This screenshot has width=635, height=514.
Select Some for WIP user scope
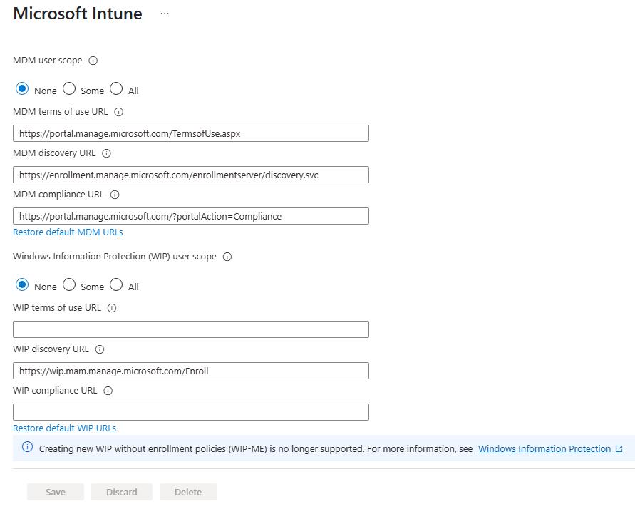(x=69, y=284)
